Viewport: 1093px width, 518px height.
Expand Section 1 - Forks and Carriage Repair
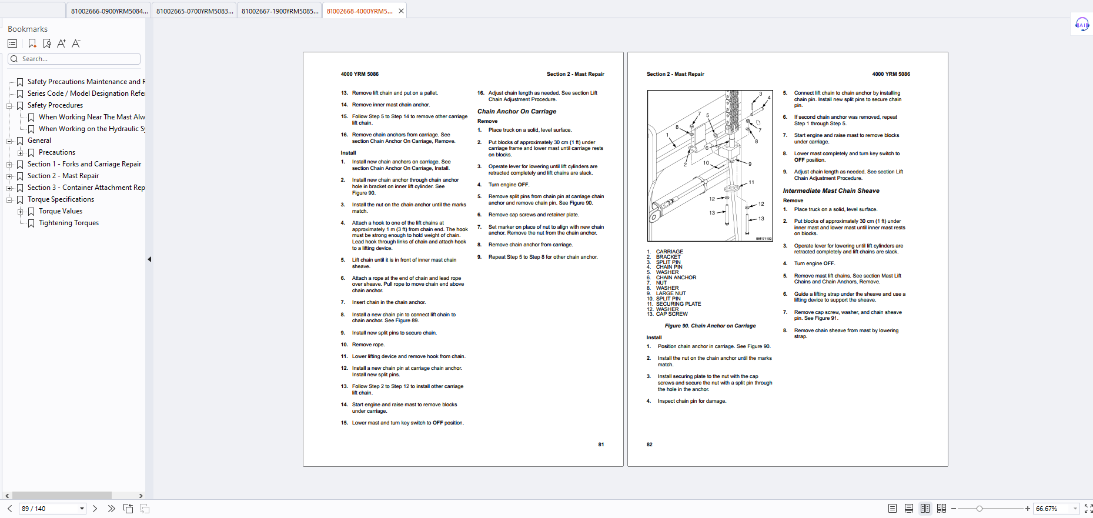point(9,165)
